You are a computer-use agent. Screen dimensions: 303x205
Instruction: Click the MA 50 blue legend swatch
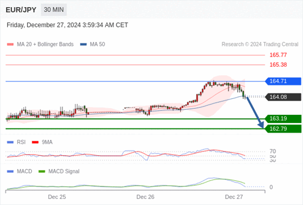point(83,44)
